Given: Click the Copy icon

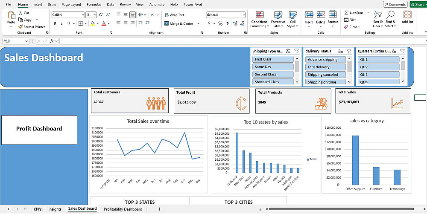Looking at the screenshot, I should coord(20,20).
